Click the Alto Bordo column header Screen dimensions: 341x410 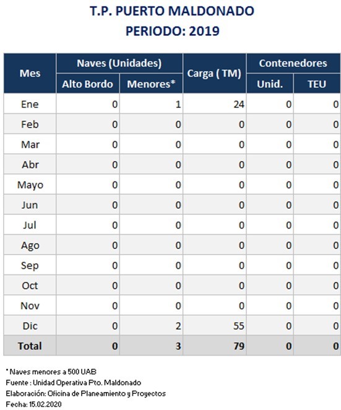88,84
